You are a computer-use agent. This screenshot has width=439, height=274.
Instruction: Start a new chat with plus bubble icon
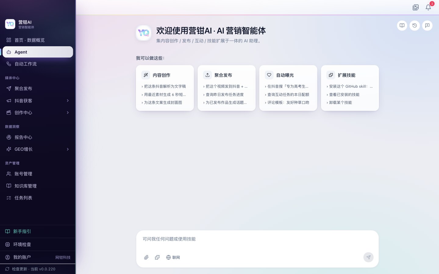(x=427, y=26)
